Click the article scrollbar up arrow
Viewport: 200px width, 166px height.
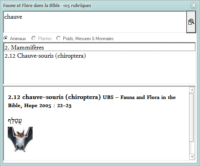coord(192,90)
